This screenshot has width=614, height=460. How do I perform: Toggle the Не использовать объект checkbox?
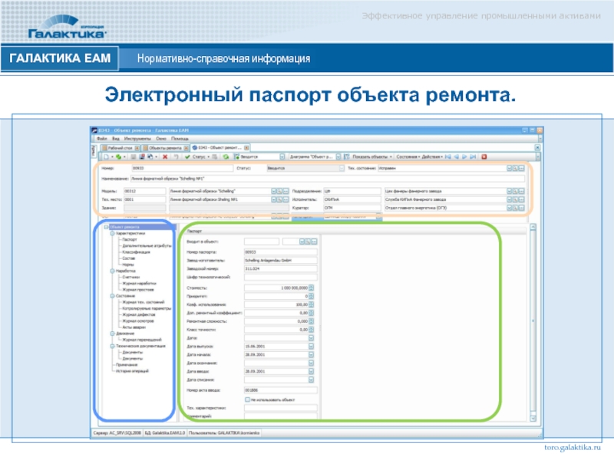tap(247, 399)
